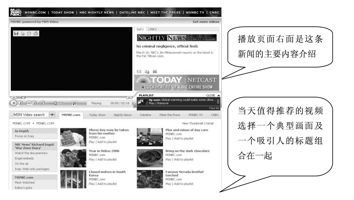Open the Iraq: Web-only packages link
This screenshot has height=200, width=354.
[32, 169]
